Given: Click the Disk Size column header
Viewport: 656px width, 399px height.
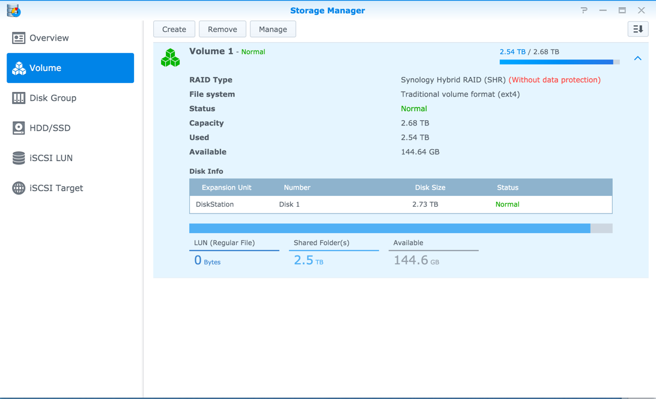Looking at the screenshot, I should pos(430,187).
